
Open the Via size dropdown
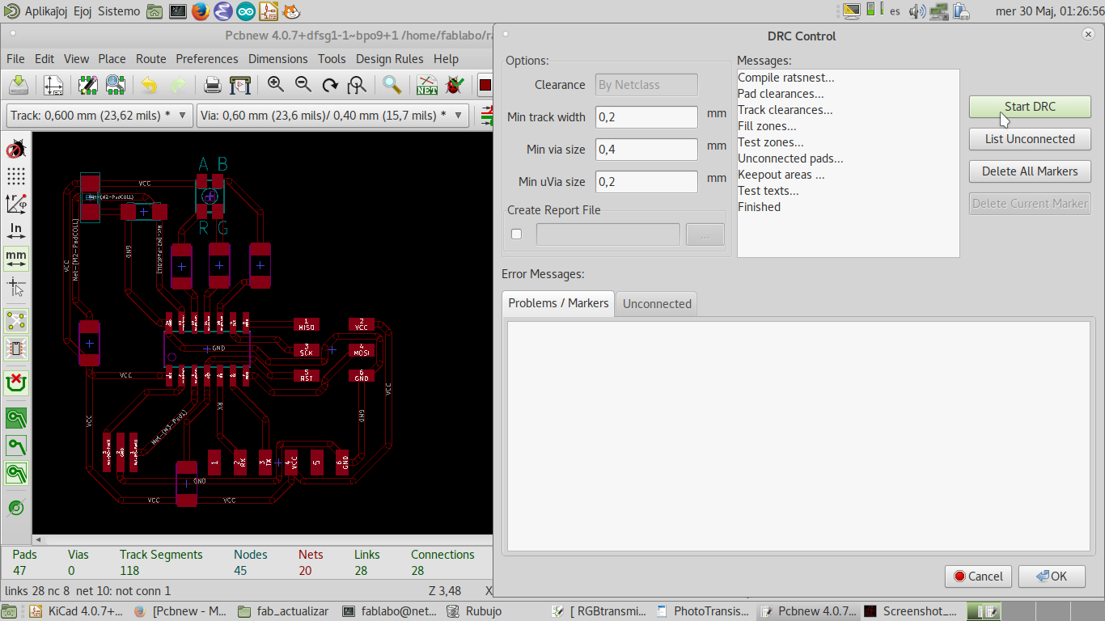[332, 116]
